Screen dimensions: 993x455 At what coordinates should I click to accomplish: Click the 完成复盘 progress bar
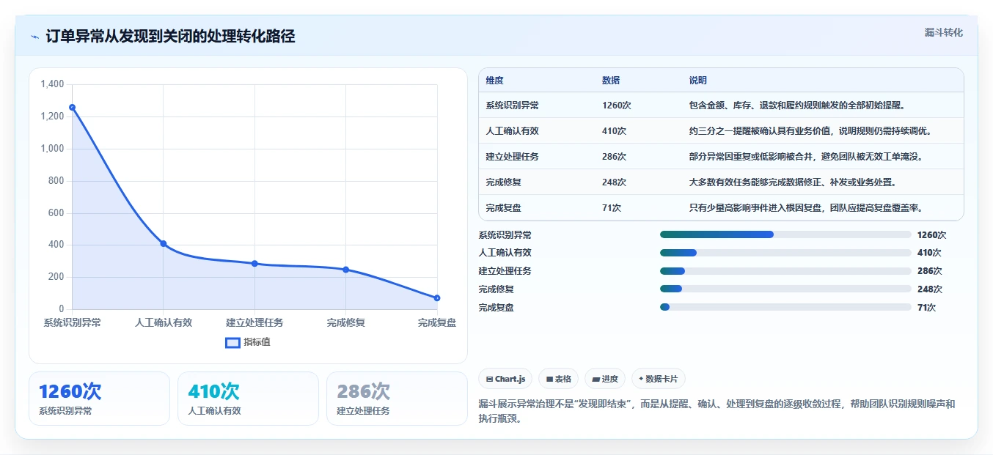[x=785, y=308]
